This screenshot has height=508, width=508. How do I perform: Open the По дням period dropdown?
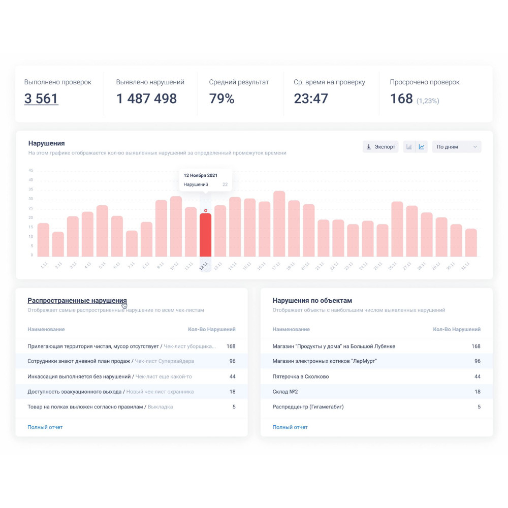456,147
